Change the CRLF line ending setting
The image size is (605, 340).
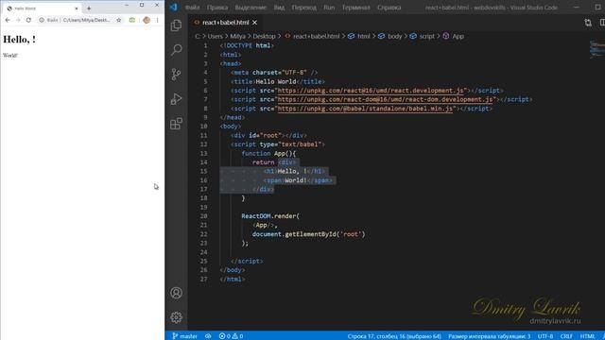(566, 336)
